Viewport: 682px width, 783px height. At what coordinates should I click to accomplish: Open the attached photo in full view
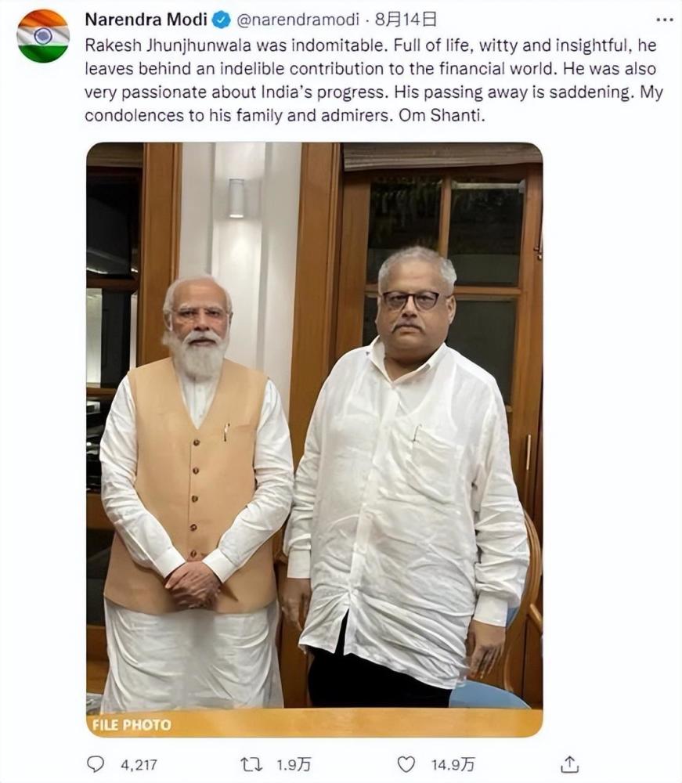[315, 439]
